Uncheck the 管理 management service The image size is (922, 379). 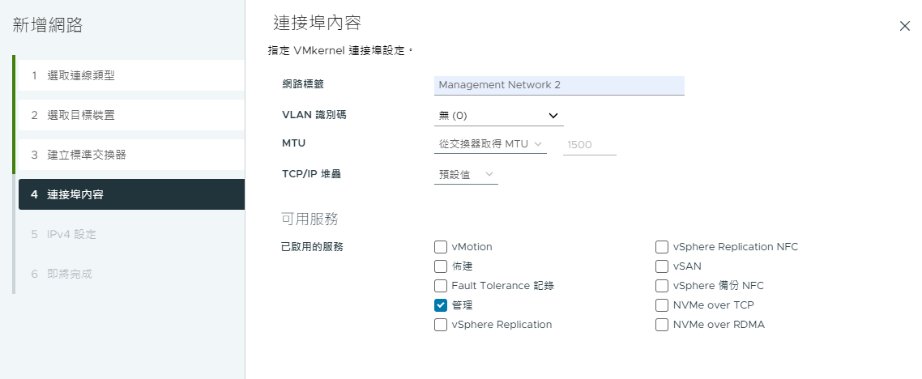tap(441, 305)
